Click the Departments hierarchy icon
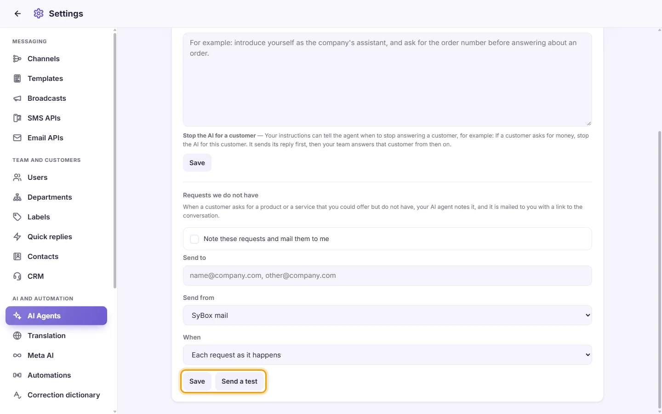The width and height of the screenshot is (662, 414). [x=17, y=197]
